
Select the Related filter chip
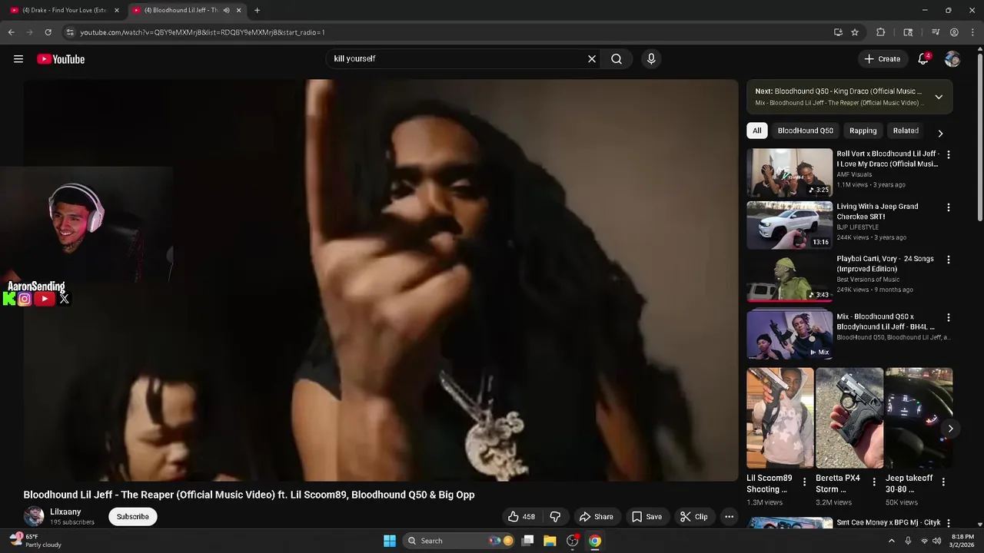click(906, 131)
